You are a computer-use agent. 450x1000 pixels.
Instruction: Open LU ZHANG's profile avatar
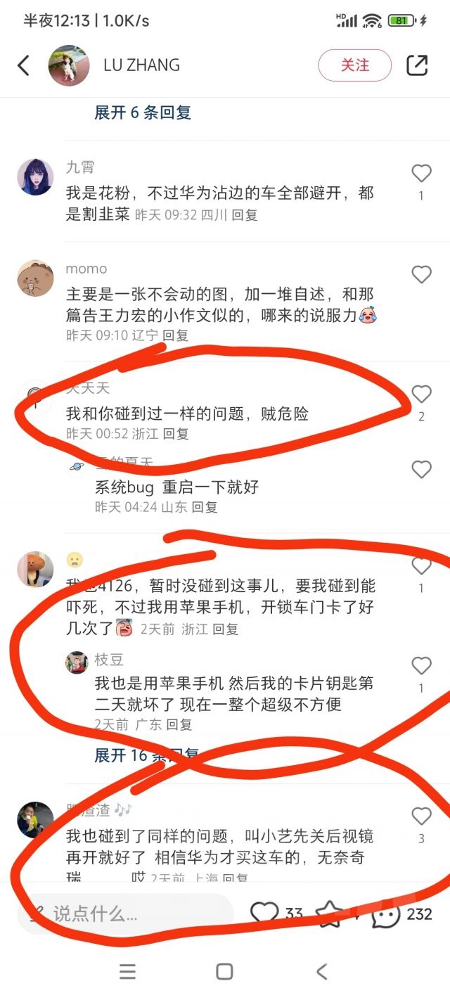point(68,65)
